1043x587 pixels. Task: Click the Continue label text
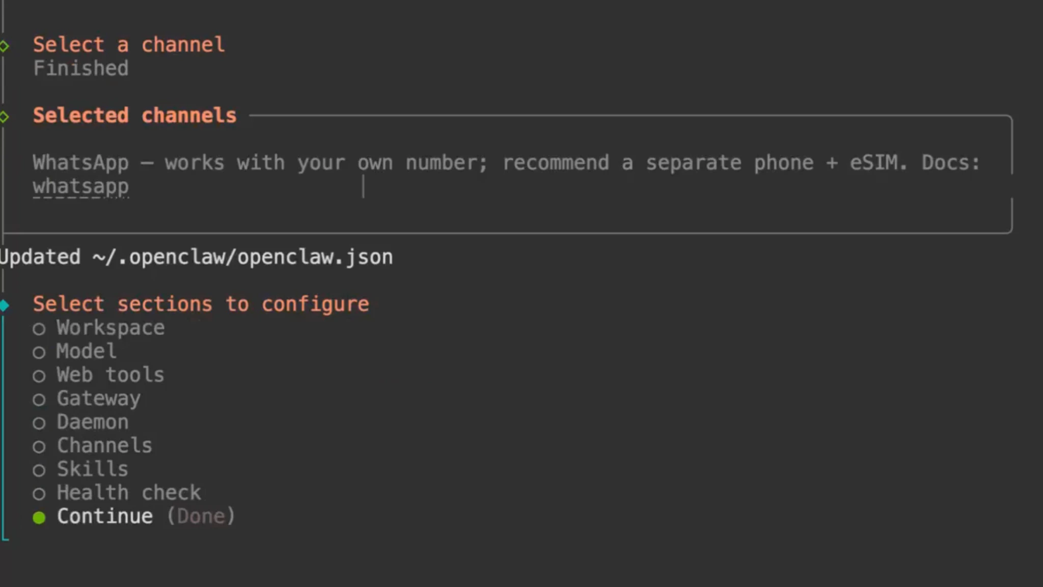pos(105,516)
